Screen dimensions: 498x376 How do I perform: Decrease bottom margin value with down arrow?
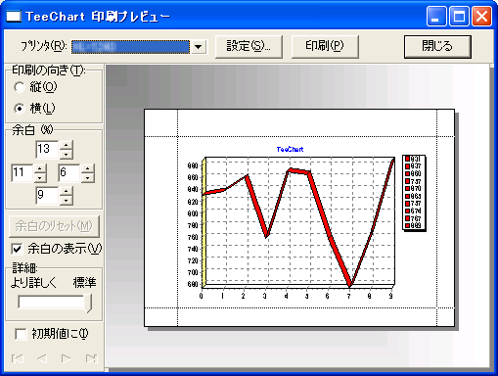click(x=67, y=200)
